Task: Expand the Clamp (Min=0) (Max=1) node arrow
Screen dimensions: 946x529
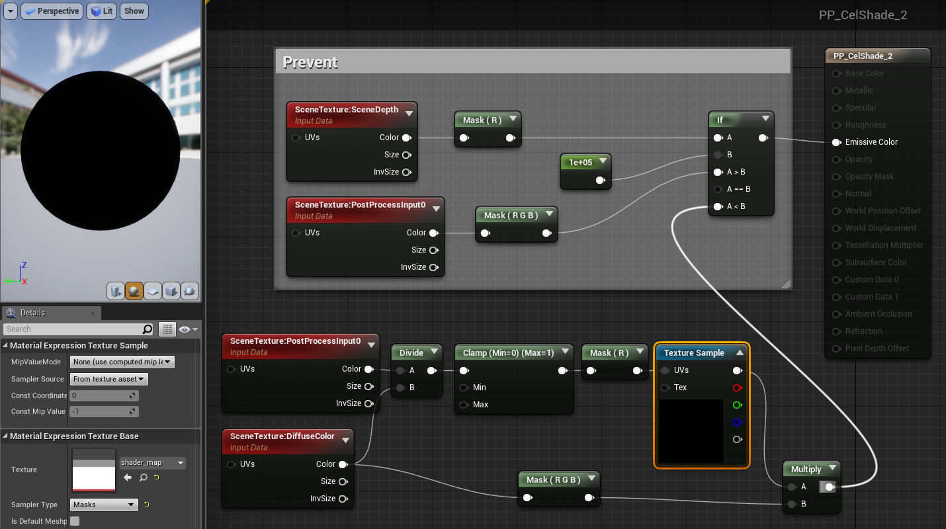Action: 564,352
